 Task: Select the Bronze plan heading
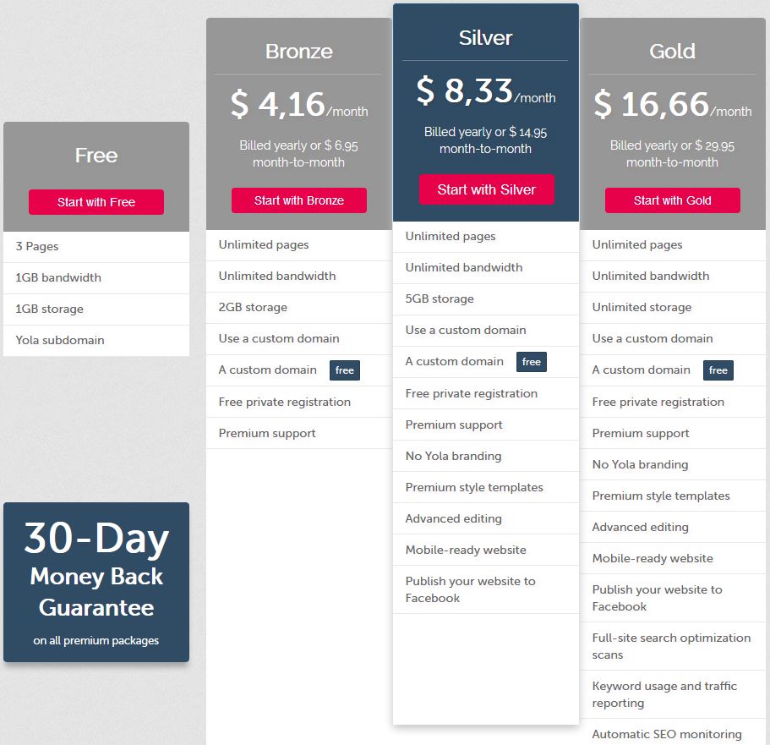coord(299,51)
